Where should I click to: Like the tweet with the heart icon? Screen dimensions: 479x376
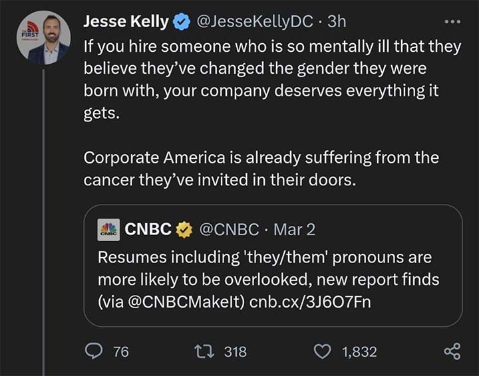coord(323,351)
